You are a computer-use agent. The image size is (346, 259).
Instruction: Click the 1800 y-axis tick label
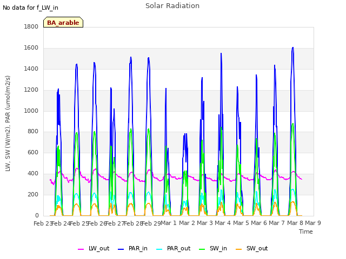click(31, 26)
